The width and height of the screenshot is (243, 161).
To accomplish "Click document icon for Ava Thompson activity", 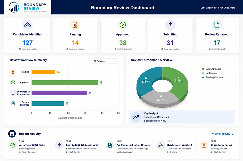I will (x=110, y=145).
